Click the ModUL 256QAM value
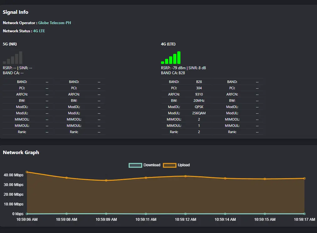317x233 pixels. pyautogui.click(x=199, y=113)
